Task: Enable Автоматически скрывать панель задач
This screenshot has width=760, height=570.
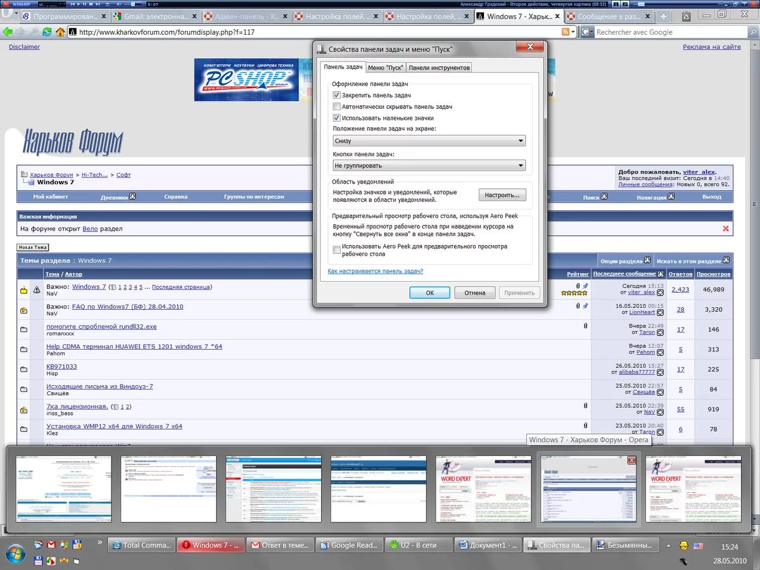Action: (x=337, y=106)
